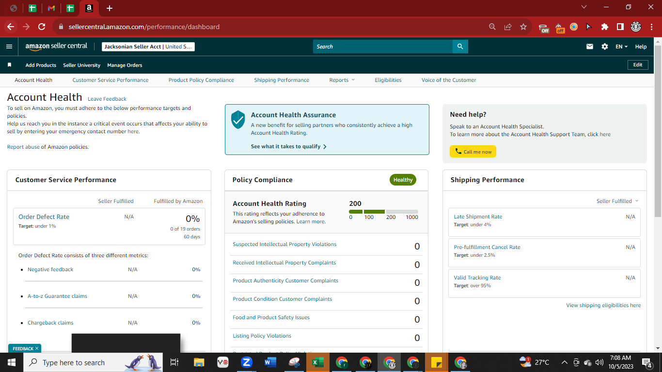Select the Account Health tab
662x372 pixels.
click(x=33, y=80)
